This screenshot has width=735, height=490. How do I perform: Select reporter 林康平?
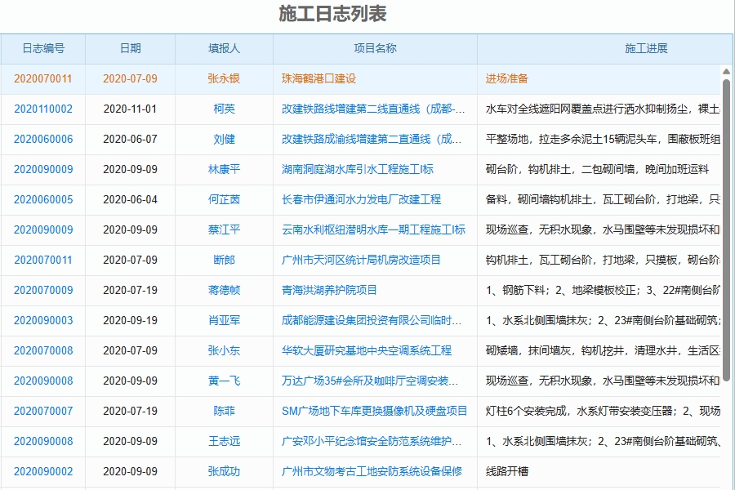pyautogui.click(x=222, y=169)
